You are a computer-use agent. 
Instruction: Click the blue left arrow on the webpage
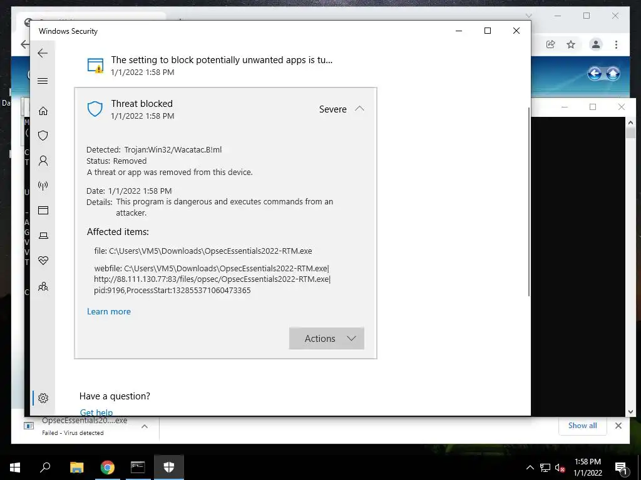(x=595, y=74)
